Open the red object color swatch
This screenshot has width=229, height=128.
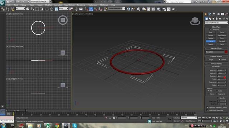coord(226,52)
